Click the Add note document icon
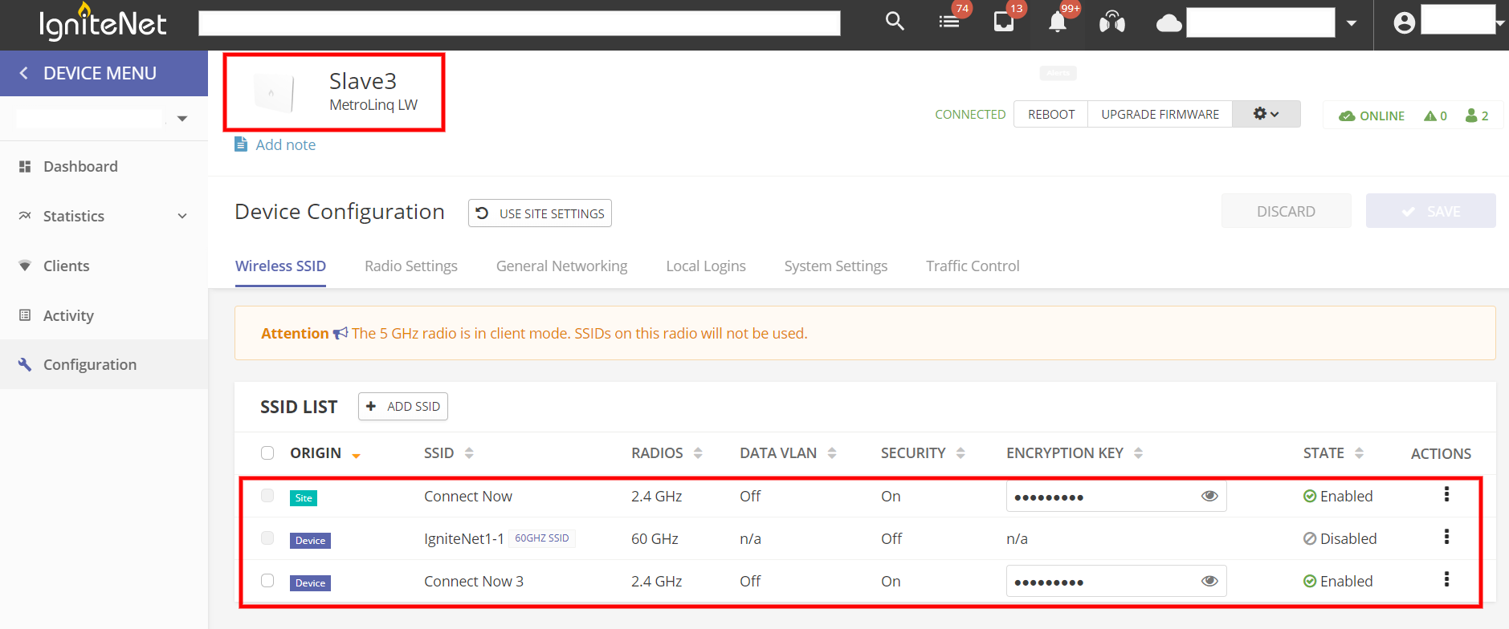1509x629 pixels. point(241,144)
